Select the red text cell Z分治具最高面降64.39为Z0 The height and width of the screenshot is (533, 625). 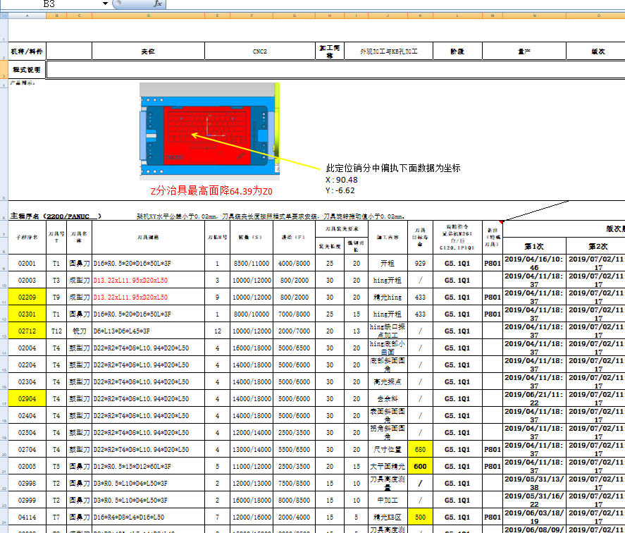[x=211, y=190]
